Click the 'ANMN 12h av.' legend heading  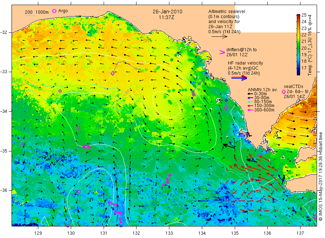point(263,90)
